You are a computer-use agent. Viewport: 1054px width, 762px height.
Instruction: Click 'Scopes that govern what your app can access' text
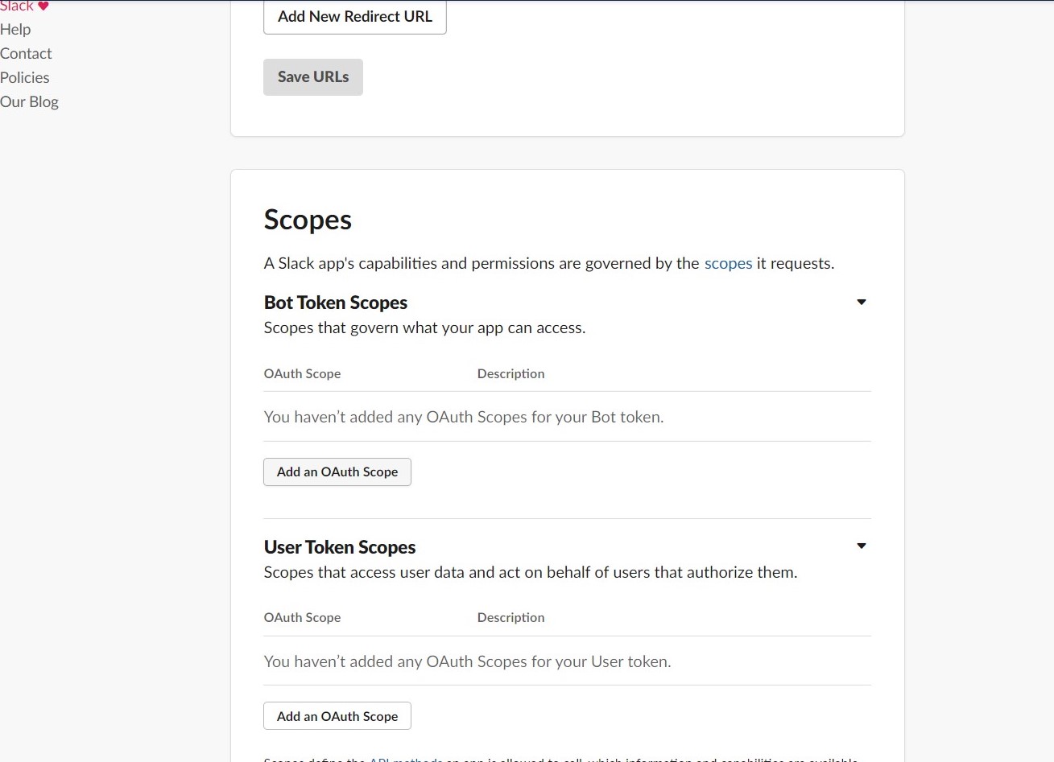tap(424, 327)
